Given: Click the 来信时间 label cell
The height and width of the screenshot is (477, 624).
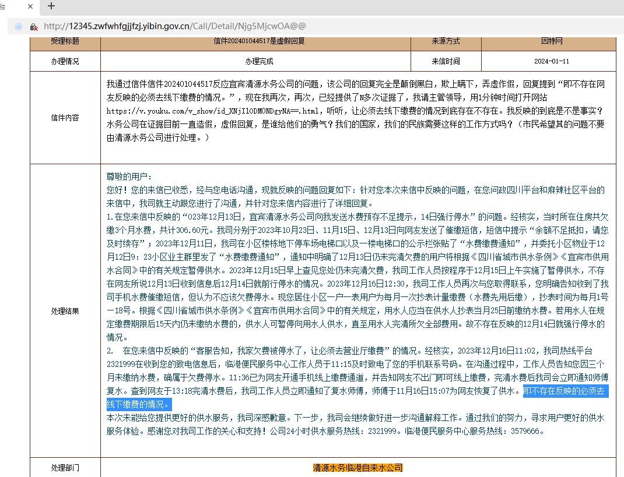Looking at the screenshot, I should point(446,61).
